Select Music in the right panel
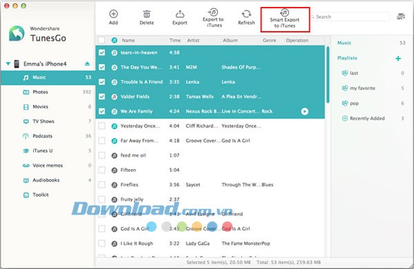Screen dimensions: 414x269 [344, 43]
